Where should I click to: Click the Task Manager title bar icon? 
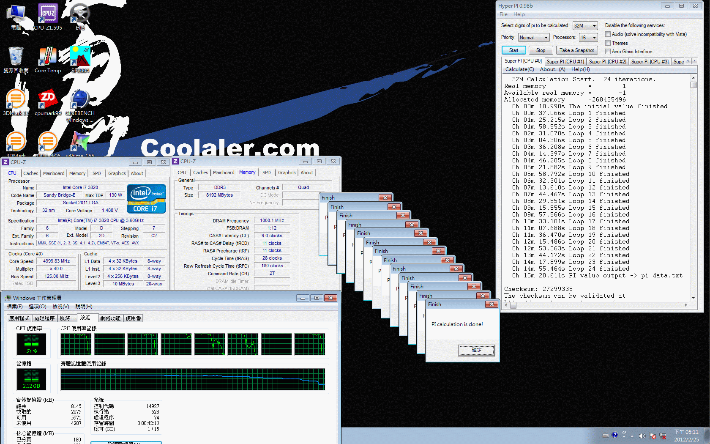(8, 298)
